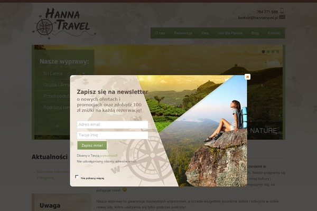Follow the 'prywatność' link in the popup

pyautogui.click(x=108, y=156)
